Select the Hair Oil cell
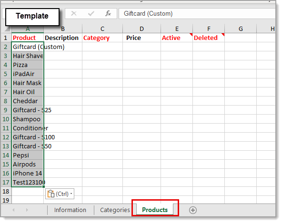 (x=28, y=92)
